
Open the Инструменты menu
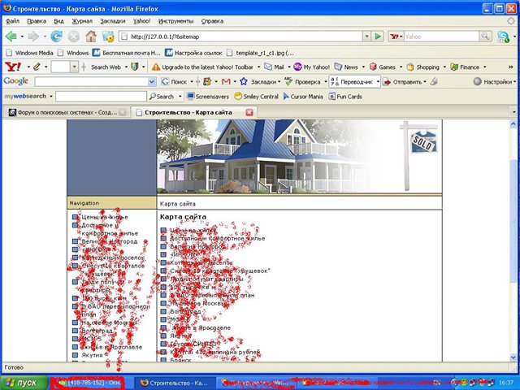click(175, 21)
